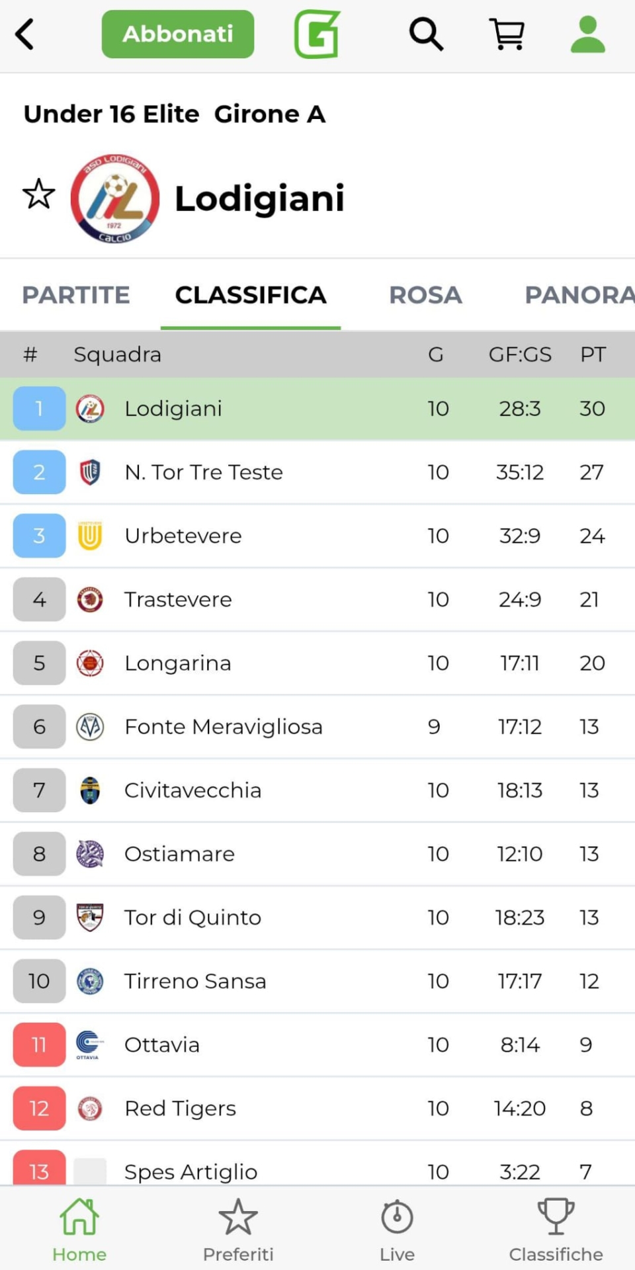Image resolution: width=635 pixels, height=1270 pixels.
Task: Tap the Trastevere team crest
Action: [90, 599]
